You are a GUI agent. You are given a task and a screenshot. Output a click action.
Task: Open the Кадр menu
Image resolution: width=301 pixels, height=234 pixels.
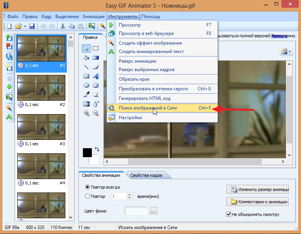tap(47, 17)
